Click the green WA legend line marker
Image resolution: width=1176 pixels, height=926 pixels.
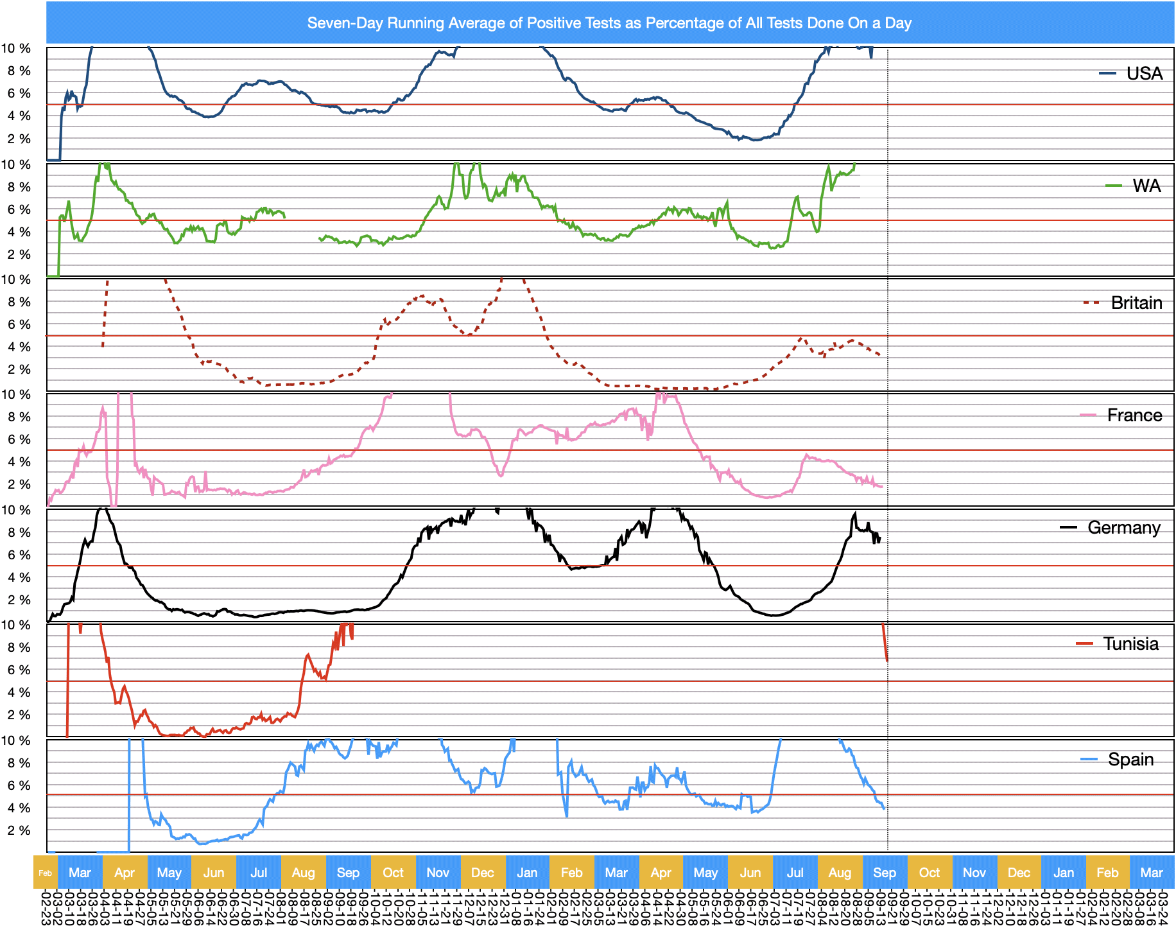(1114, 186)
